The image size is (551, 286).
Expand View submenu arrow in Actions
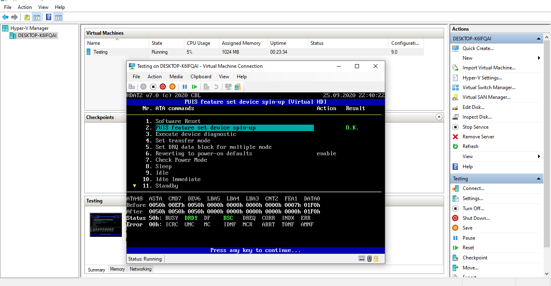point(539,157)
